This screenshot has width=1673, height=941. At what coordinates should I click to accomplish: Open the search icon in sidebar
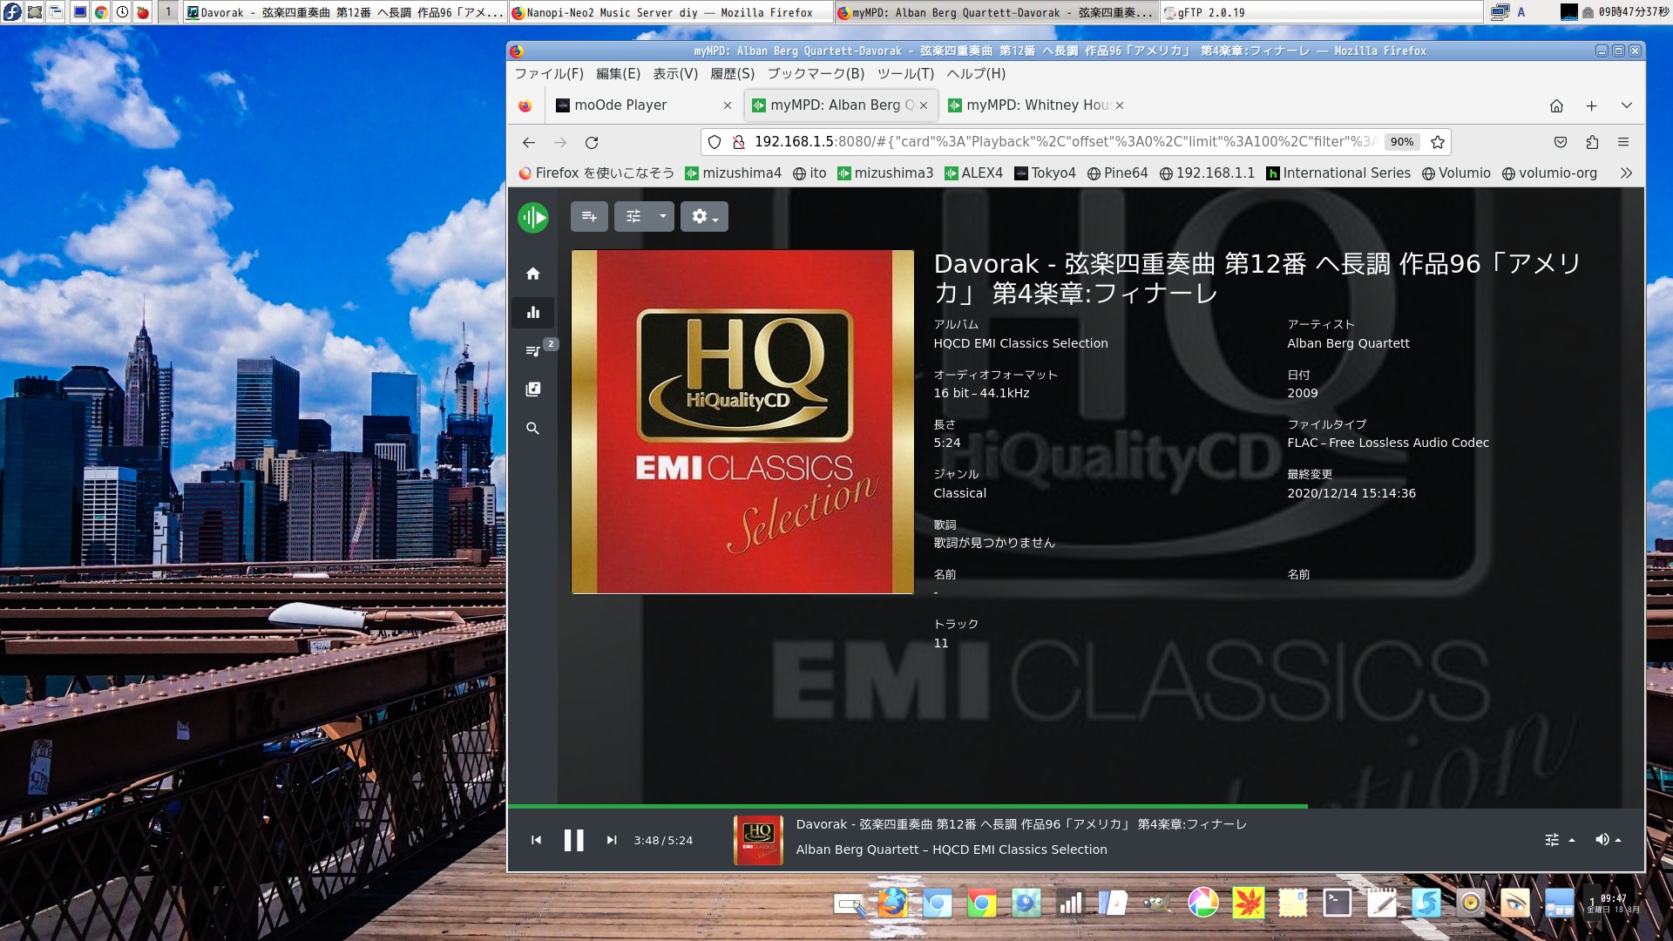click(532, 428)
